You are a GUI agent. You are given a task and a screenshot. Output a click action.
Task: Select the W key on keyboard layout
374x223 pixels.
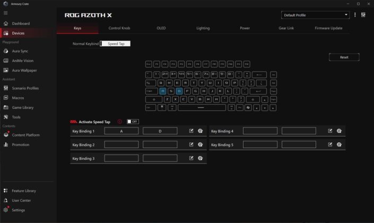click(x=169, y=83)
